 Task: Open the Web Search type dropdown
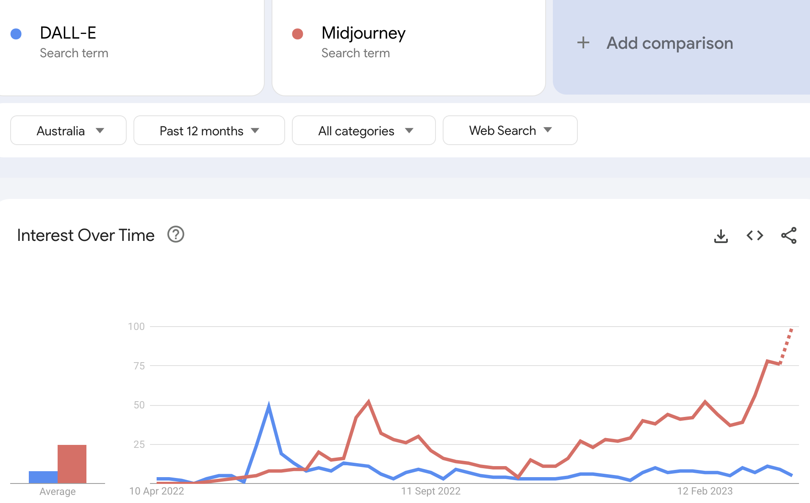click(510, 130)
